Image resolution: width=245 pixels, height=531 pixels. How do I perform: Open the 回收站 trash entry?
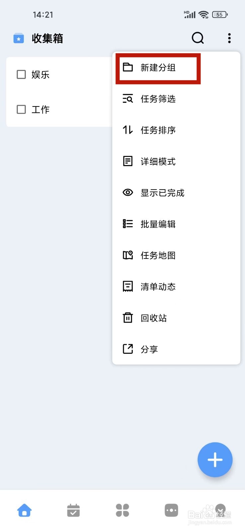coord(176,318)
